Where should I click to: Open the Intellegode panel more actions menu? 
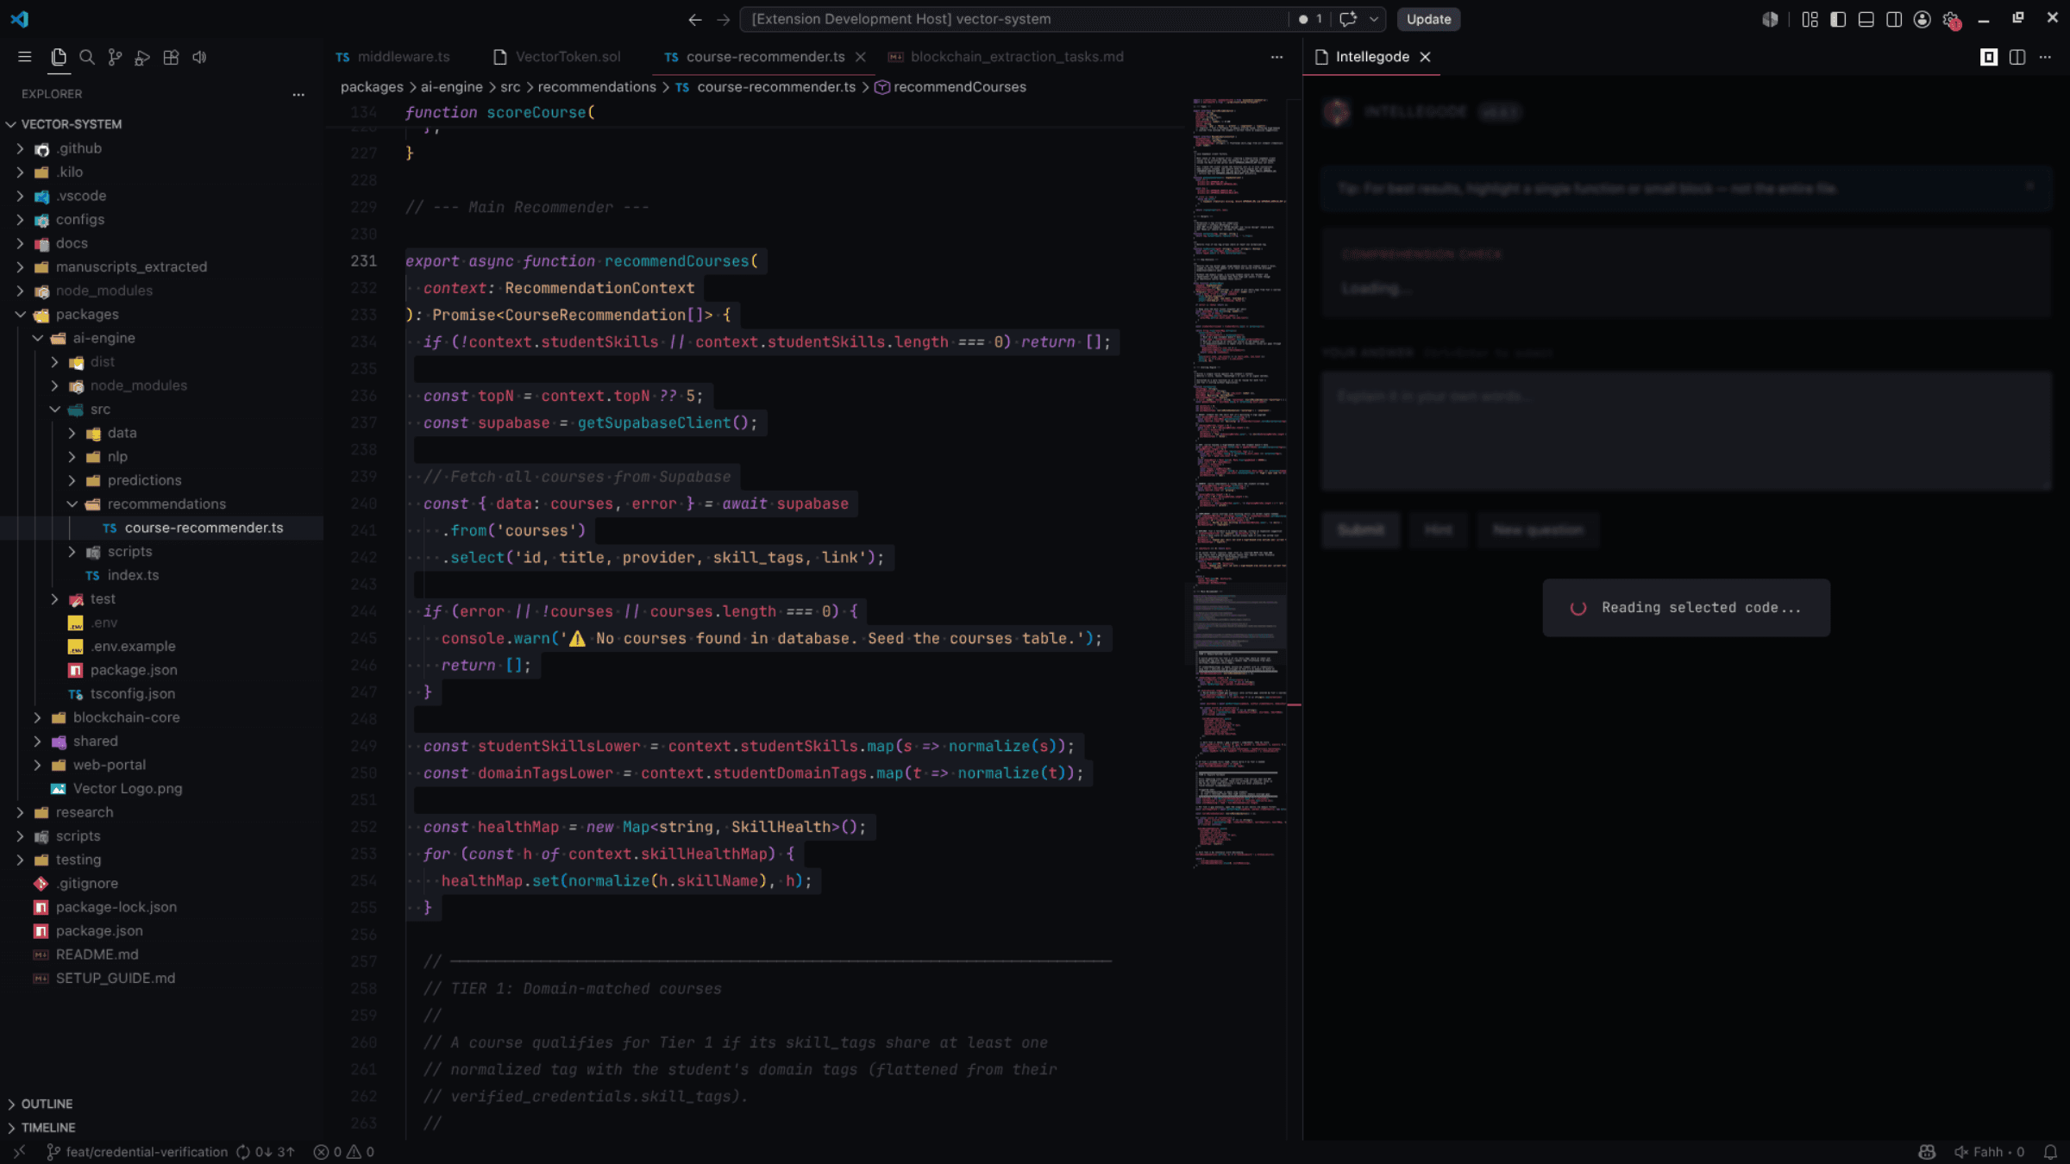click(x=2045, y=57)
